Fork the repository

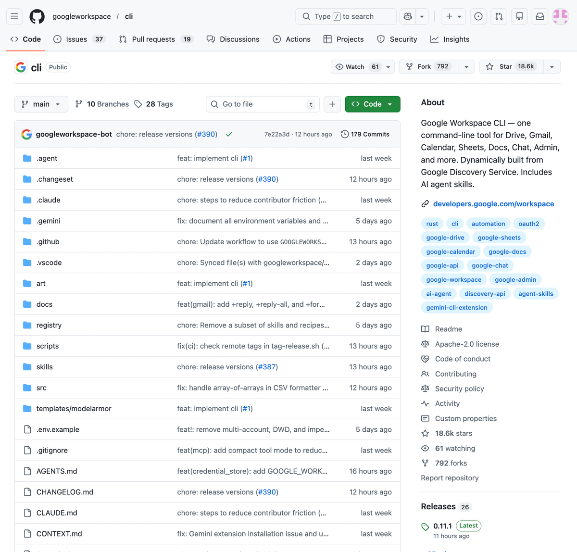428,67
